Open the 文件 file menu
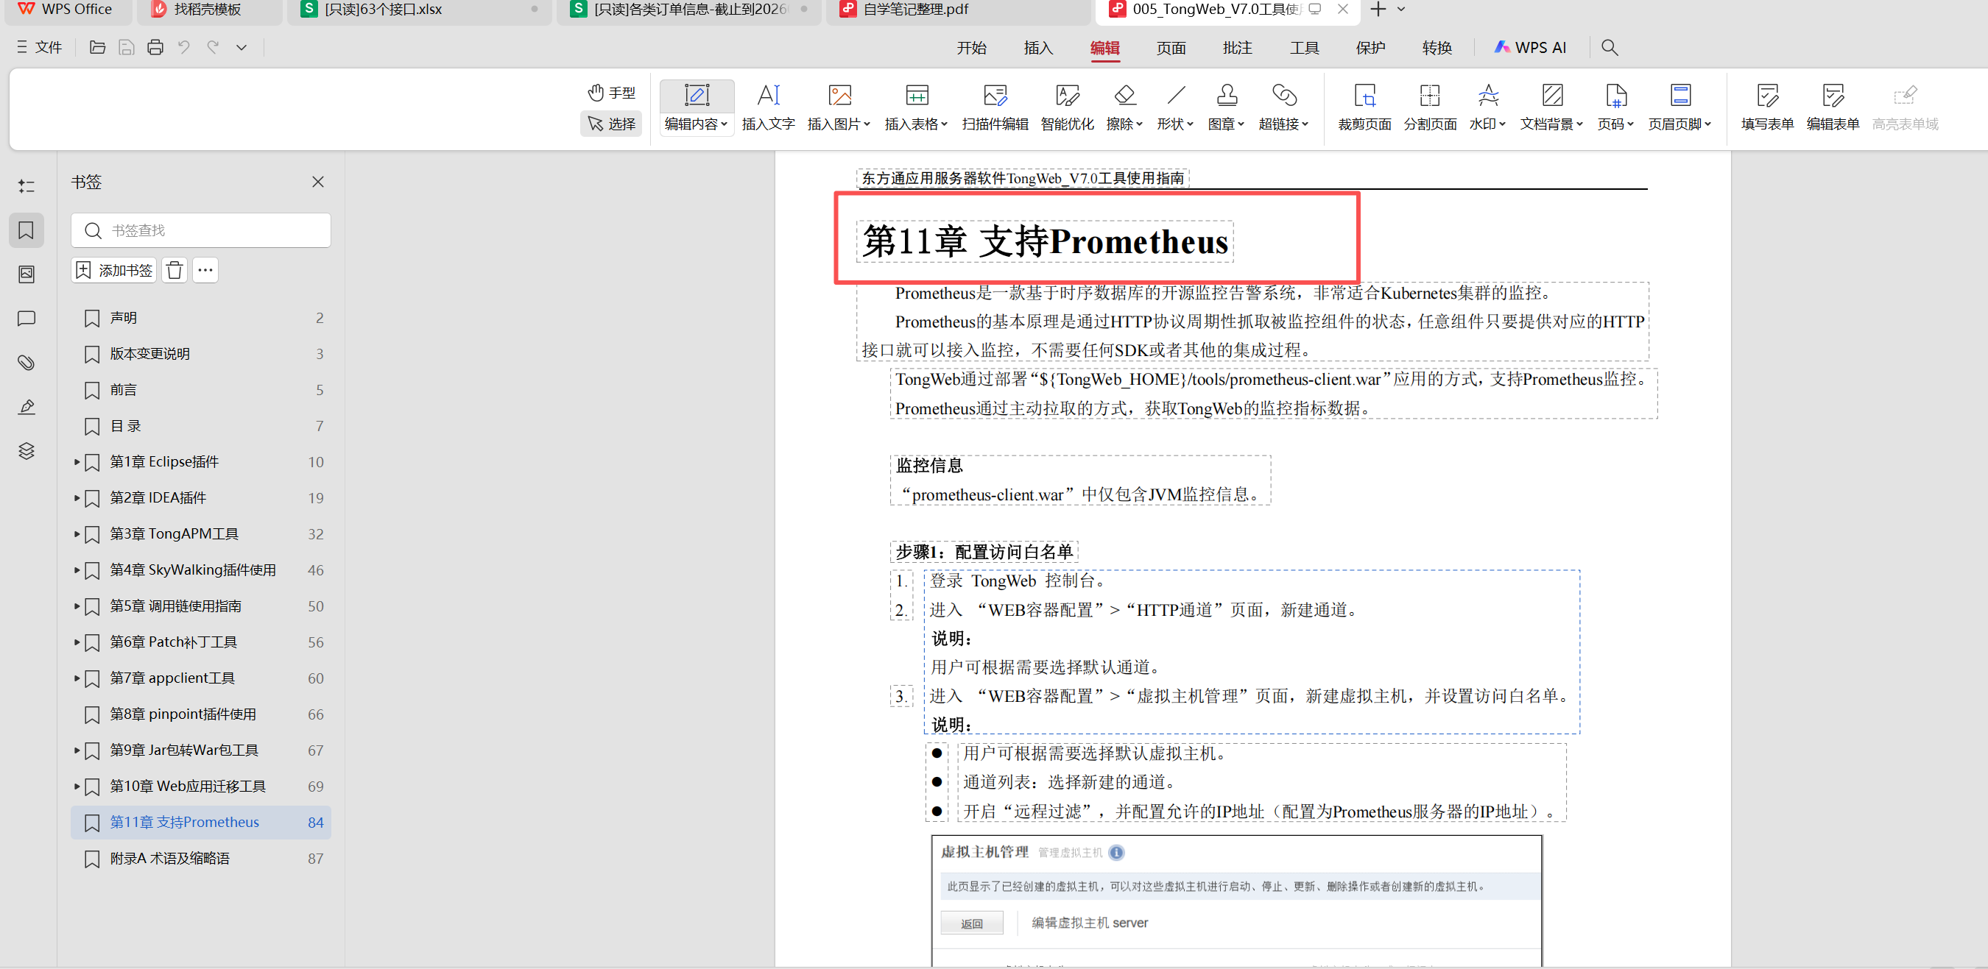The image size is (1988, 969). [39, 47]
